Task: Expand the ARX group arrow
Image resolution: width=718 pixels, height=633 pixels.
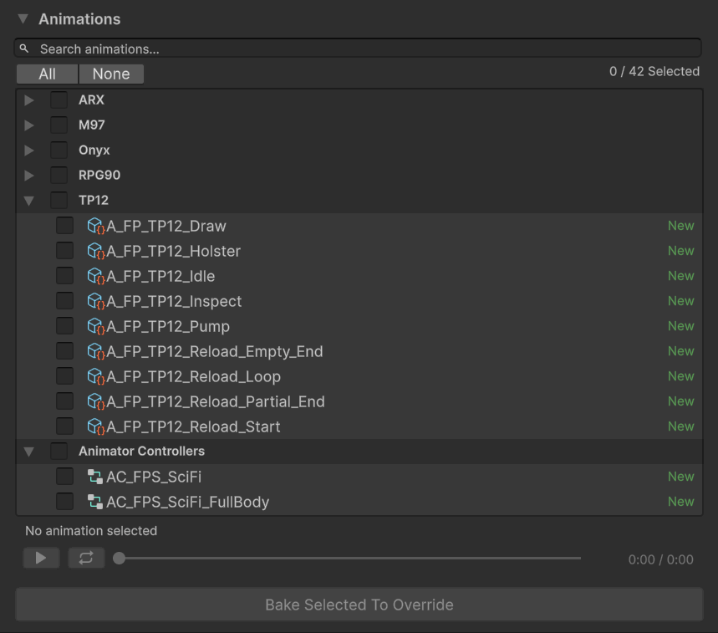Action: 29,100
